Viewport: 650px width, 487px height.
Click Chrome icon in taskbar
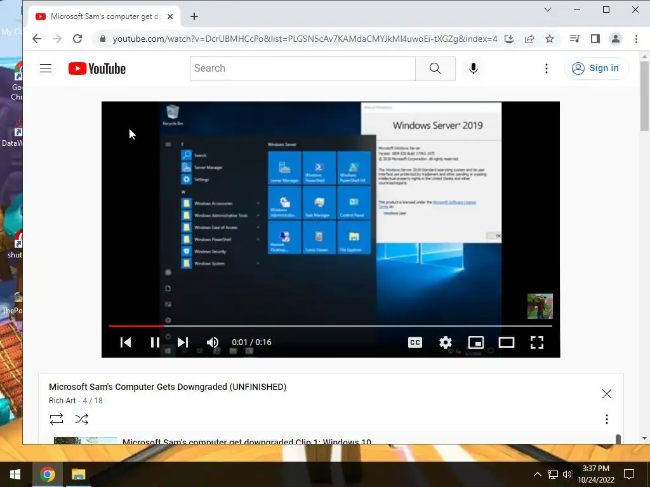(47, 474)
